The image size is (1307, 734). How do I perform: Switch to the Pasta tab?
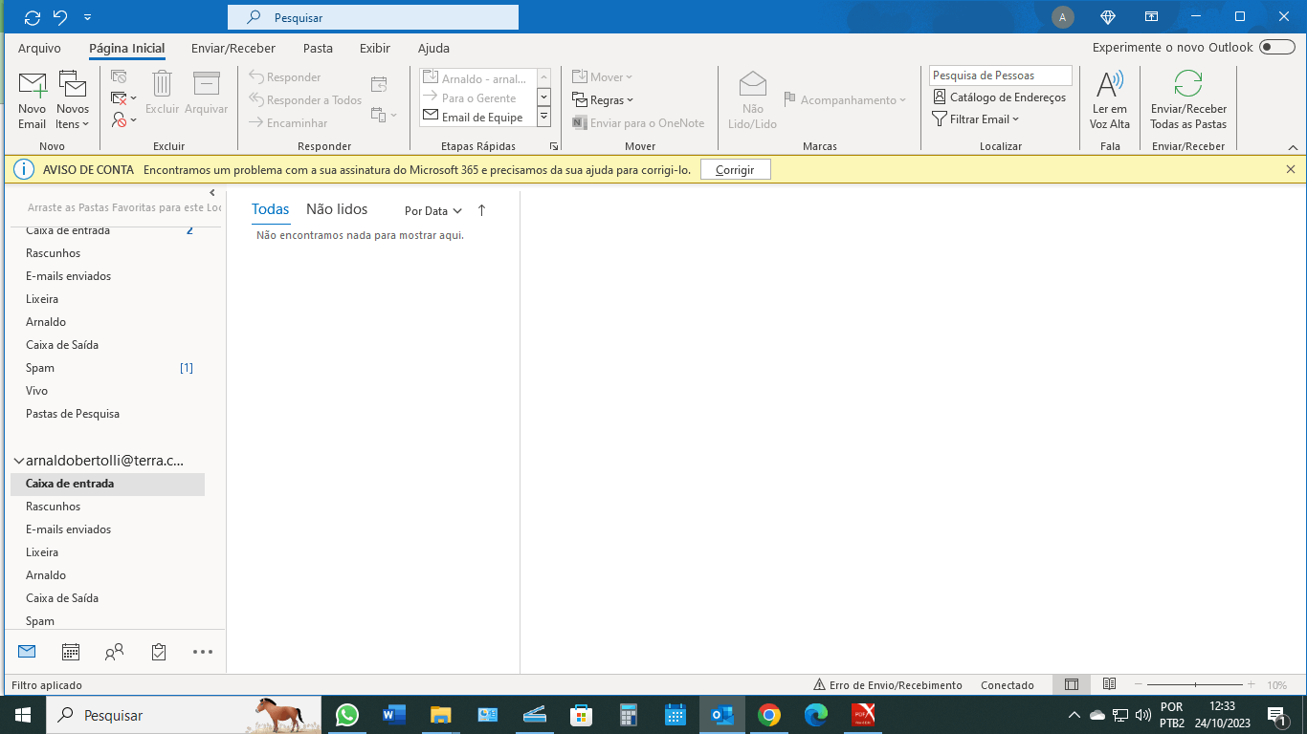pos(318,49)
